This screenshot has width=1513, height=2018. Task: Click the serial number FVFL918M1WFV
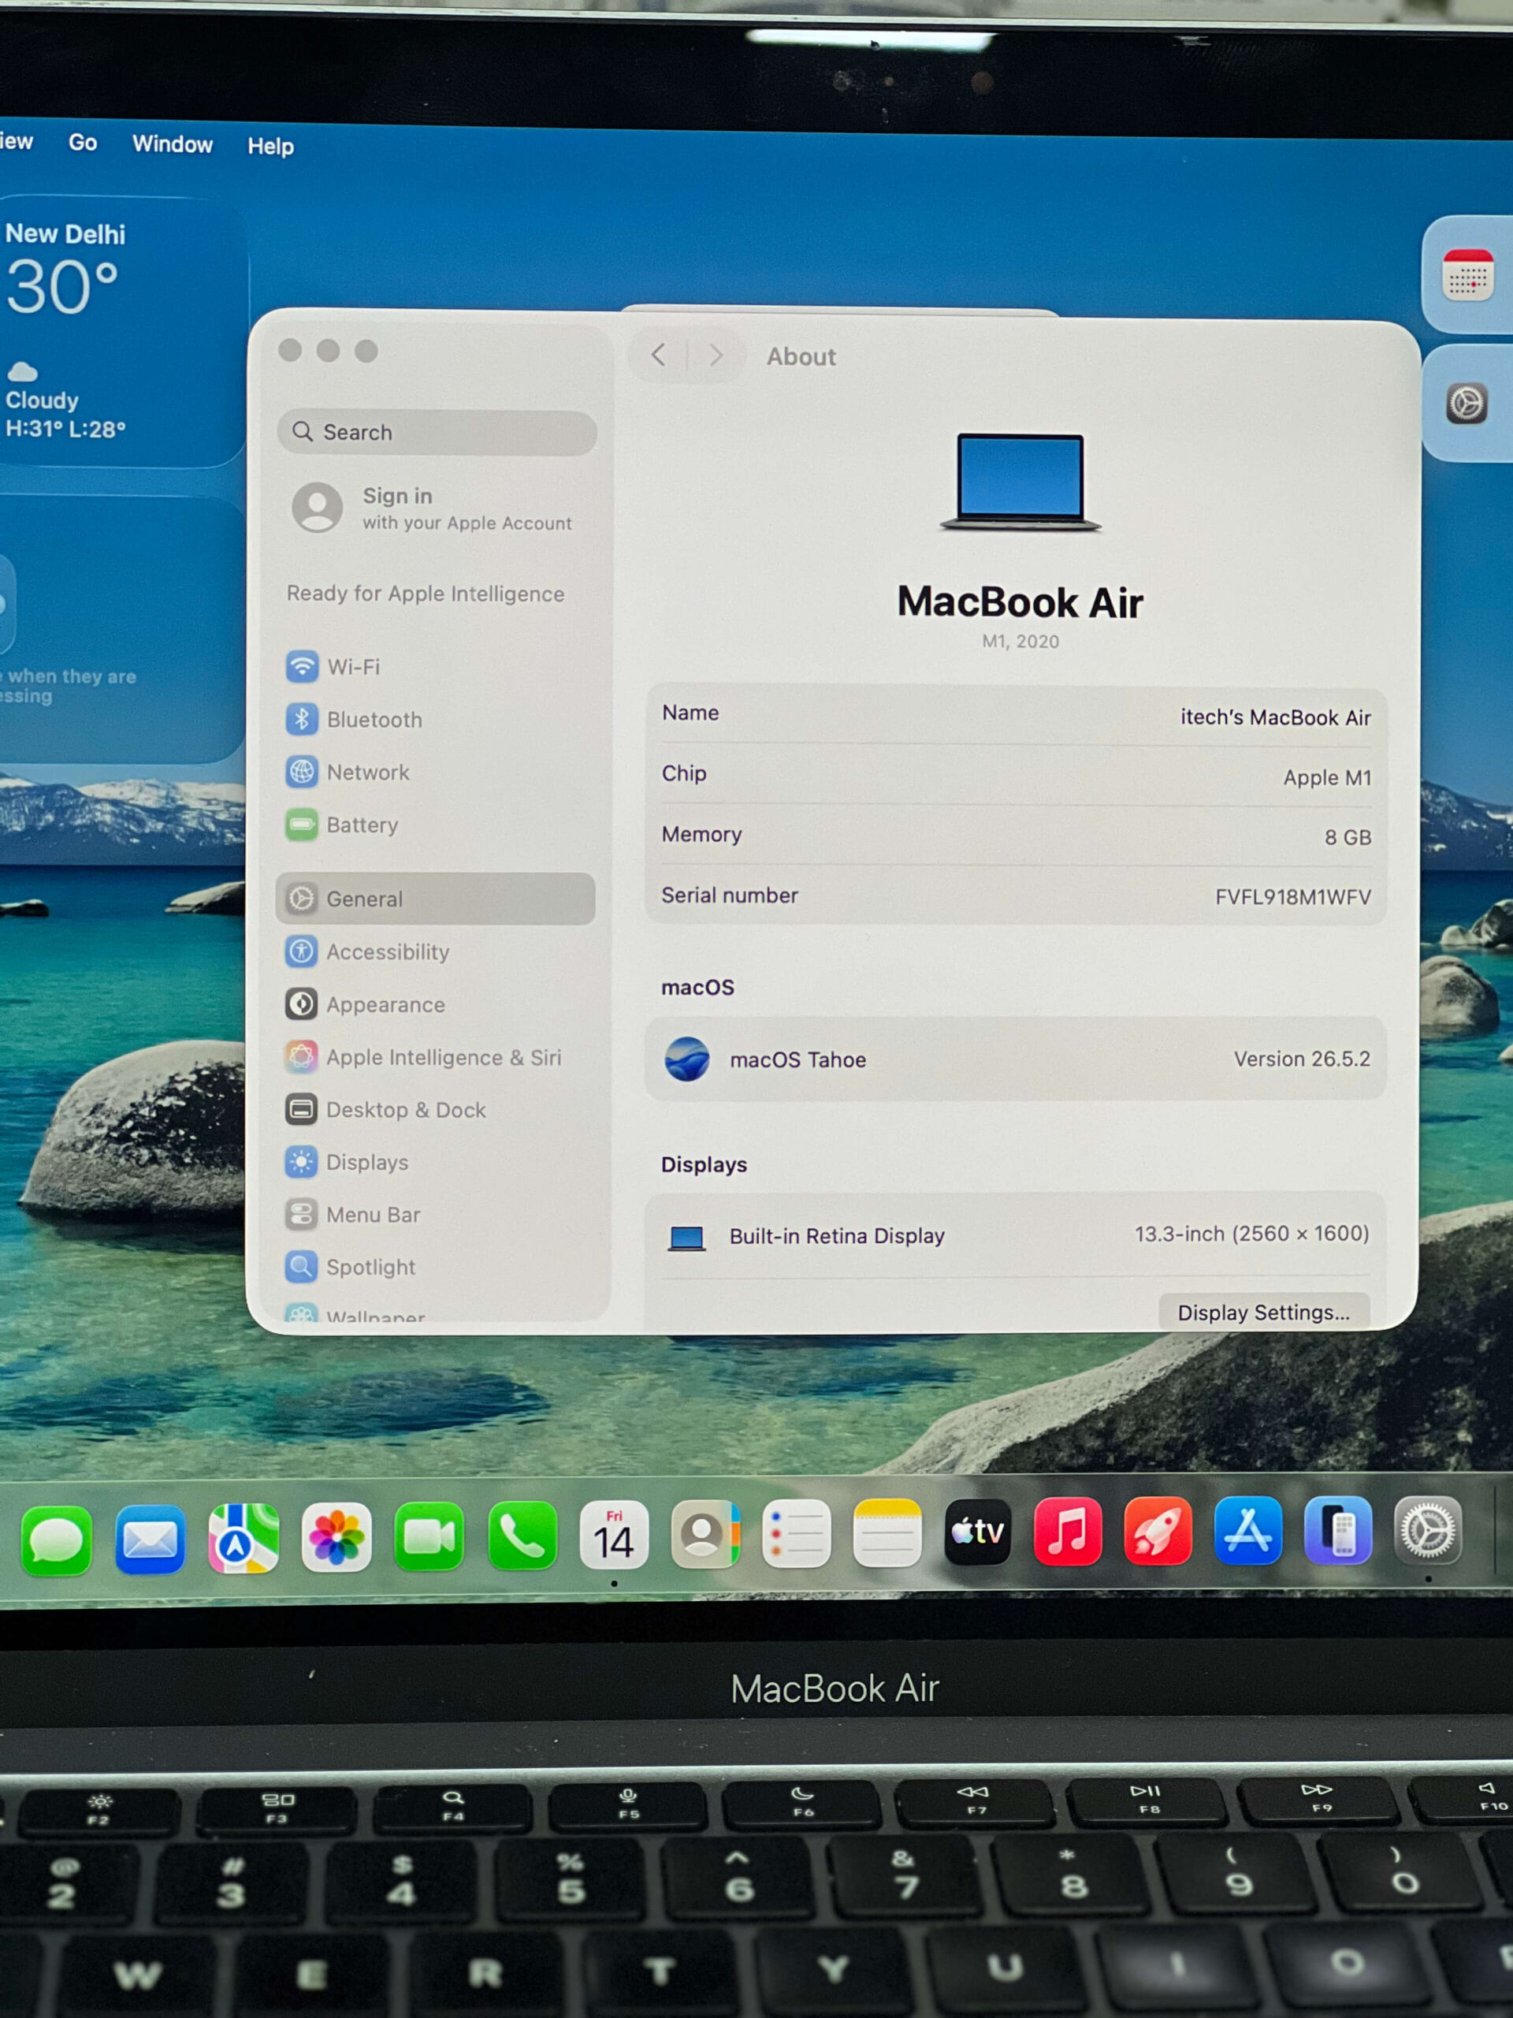(1293, 898)
